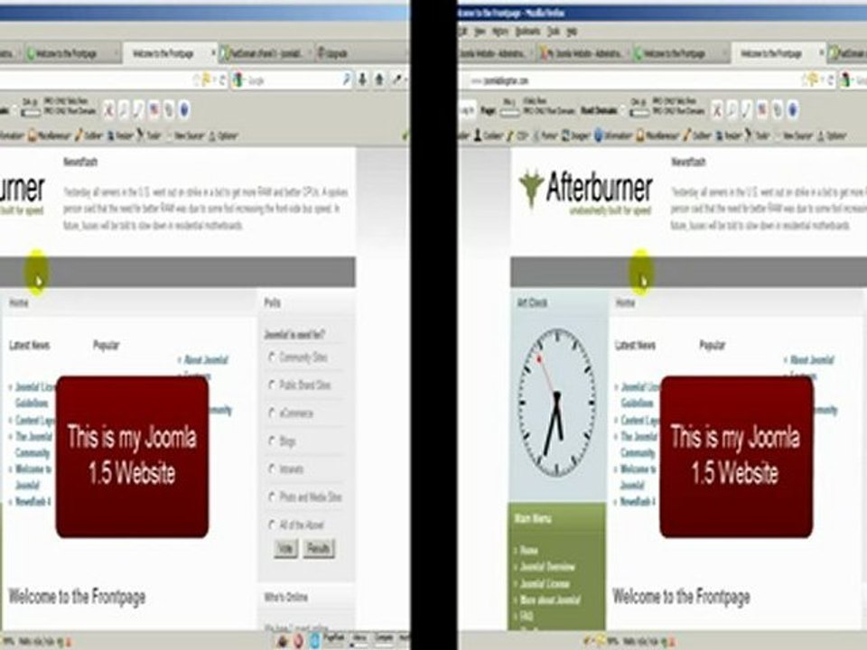Click the upward arrow icon beside left window search box
867x650 pixels.
(x=379, y=79)
